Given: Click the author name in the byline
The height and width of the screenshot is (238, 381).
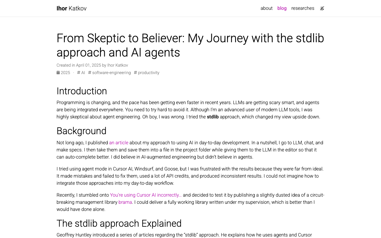Looking at the screenshot, I should point(117,65).
